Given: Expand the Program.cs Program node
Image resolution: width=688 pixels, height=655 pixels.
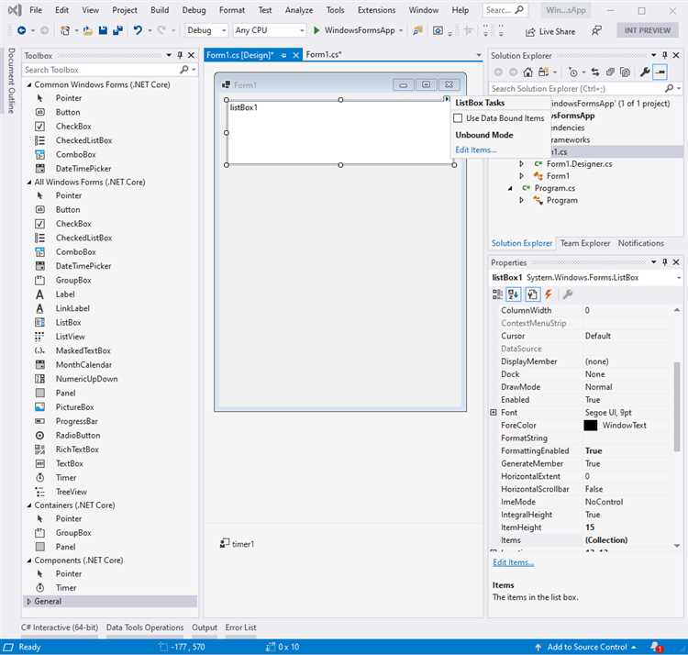Looking at the screenshot, I should pos(521,200).
